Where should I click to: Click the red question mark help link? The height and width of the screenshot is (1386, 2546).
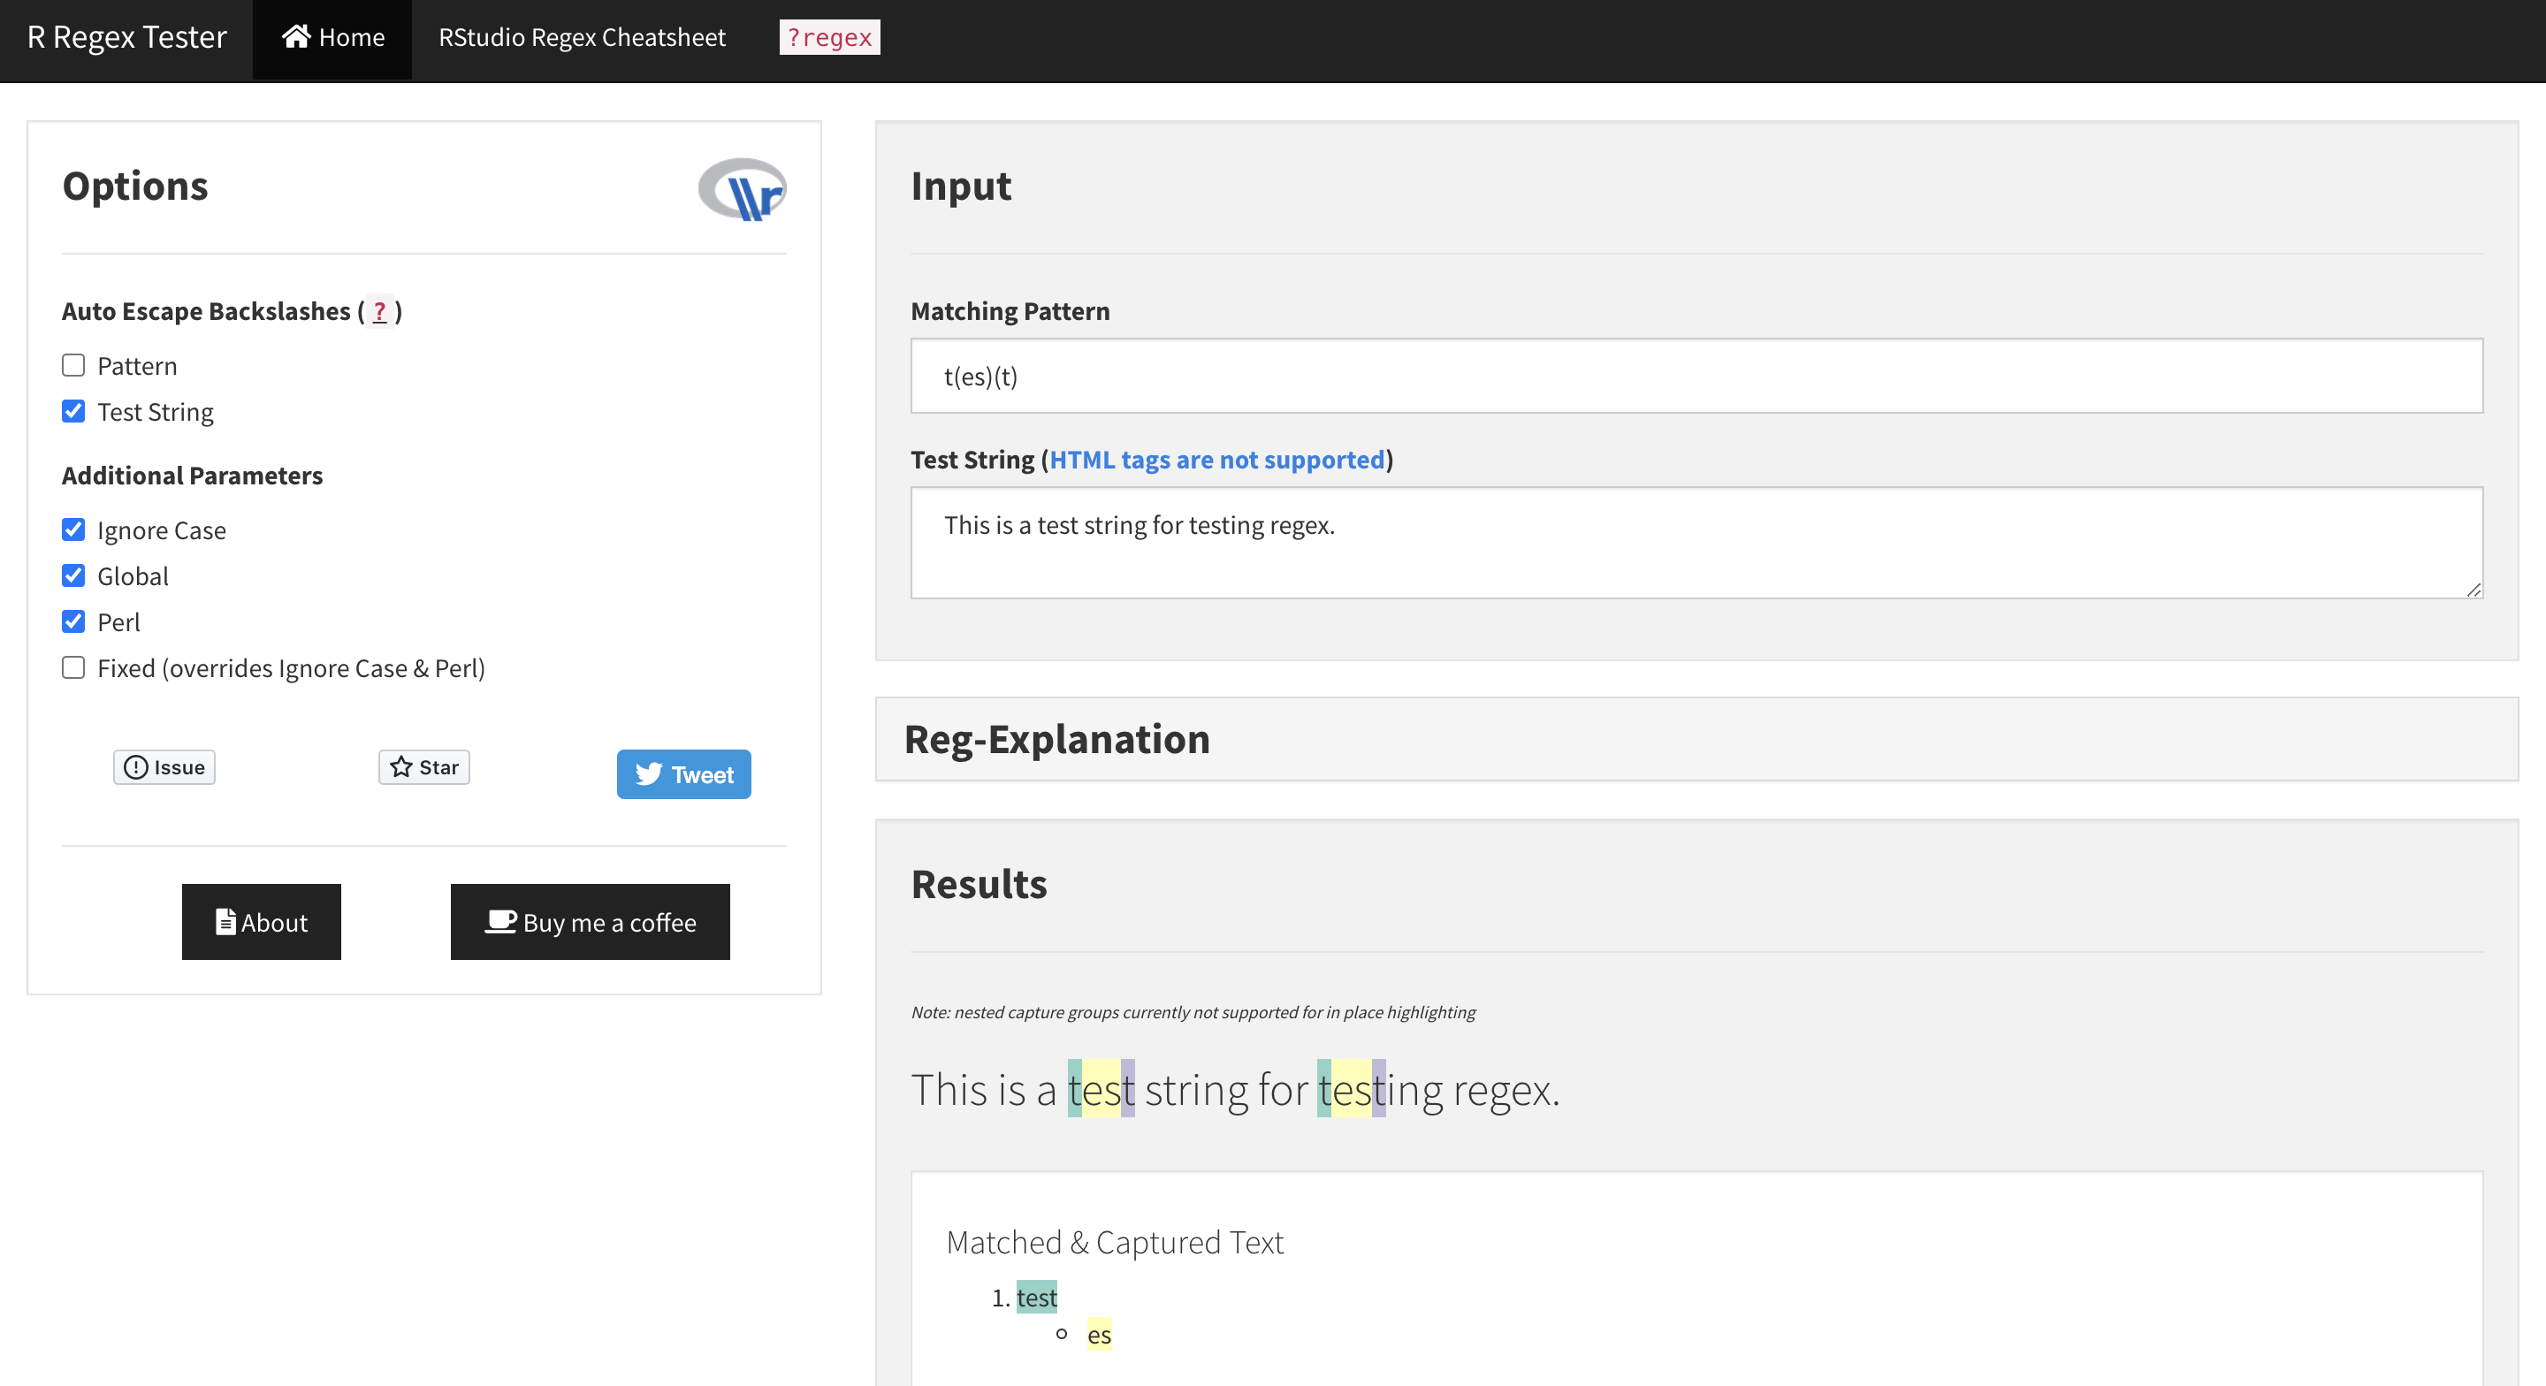tap(379, 311)
